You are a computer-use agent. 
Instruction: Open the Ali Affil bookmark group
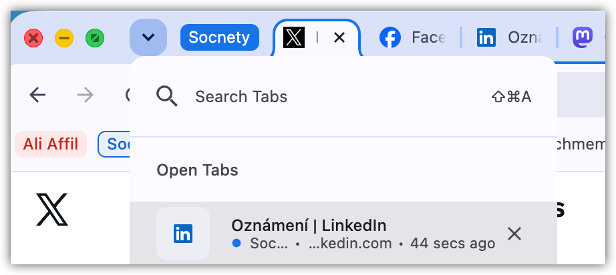coord(51,144)
